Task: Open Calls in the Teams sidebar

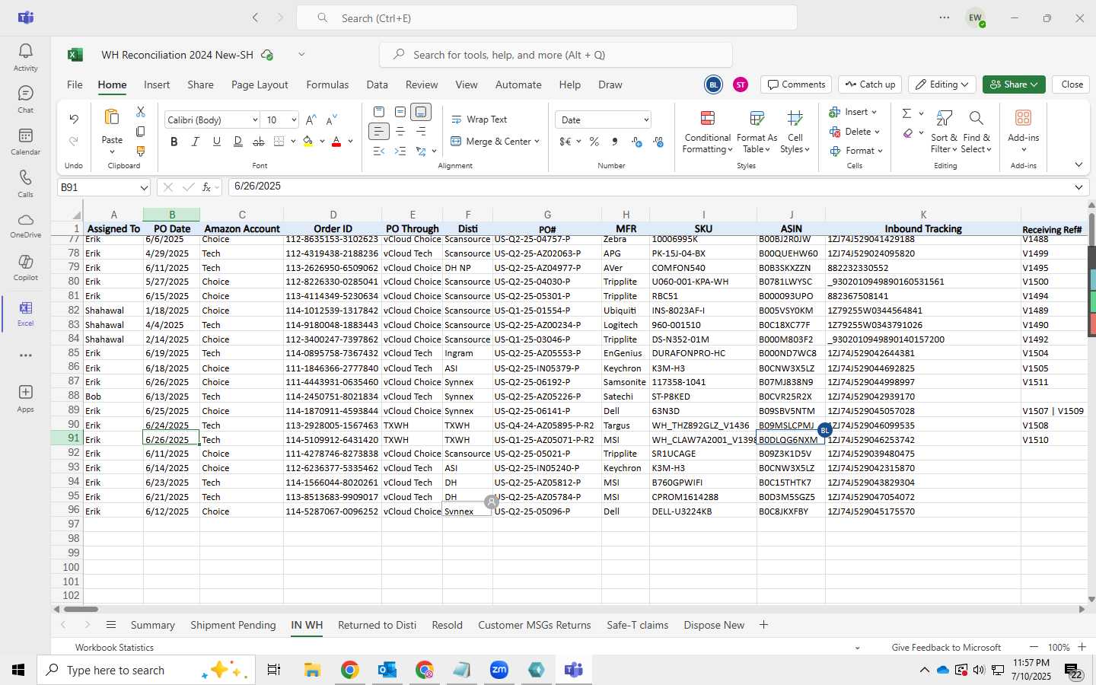Action: pos(25,183)
